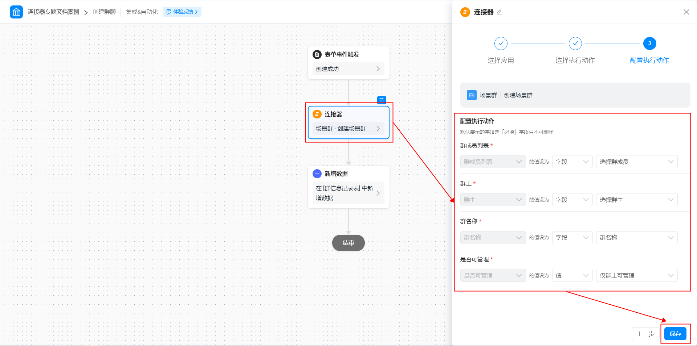
Task: Open 场景群 - 创建场景群 connector row
Action: pyautogui.click(x=348, y=129)
